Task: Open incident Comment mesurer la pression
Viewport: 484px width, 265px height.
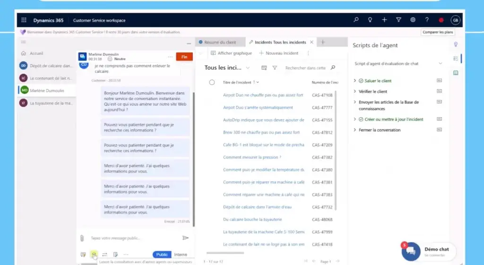Action: pyautogui.click(x=252, y=157)
